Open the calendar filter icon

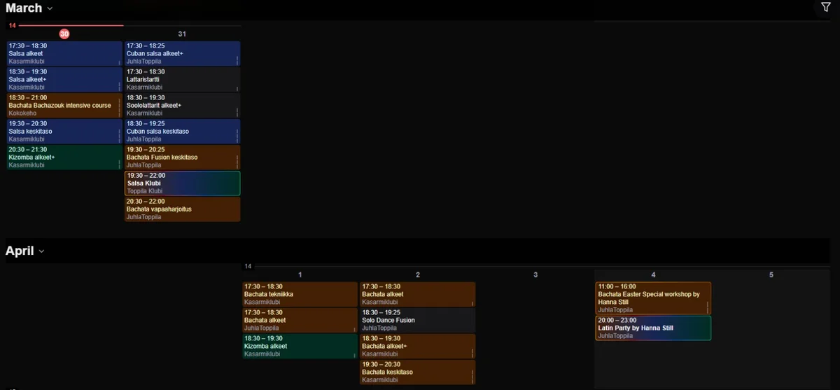pyautogui.click(x=825, y=7)
